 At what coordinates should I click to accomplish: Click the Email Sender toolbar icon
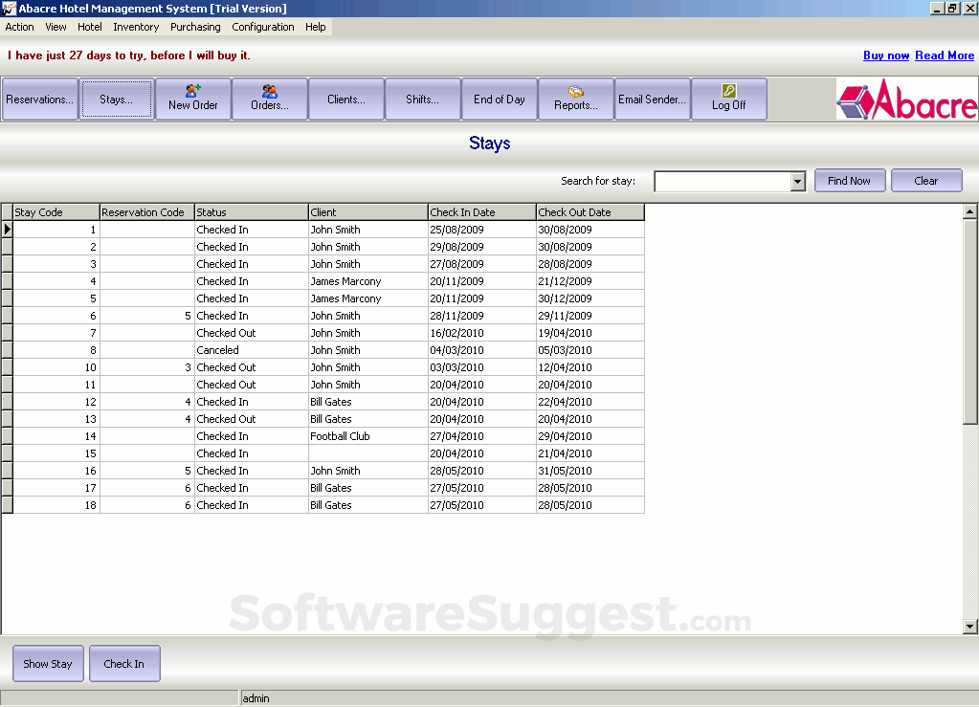pos(652,99)
